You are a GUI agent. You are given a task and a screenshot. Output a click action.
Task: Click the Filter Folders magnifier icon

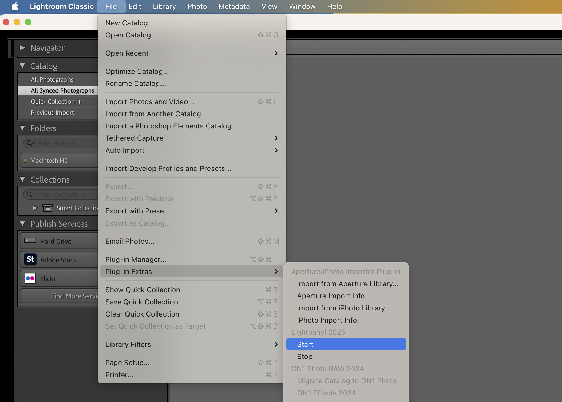(x=30, y=143)
